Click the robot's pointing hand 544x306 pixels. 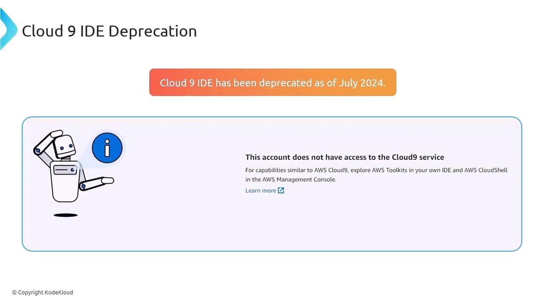(x=106, y=181)
